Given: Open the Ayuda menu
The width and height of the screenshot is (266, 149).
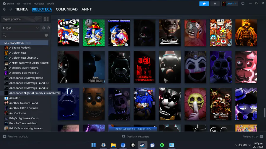Looking at the screenshot, I should pyautogui.click(x=50, y=4).
